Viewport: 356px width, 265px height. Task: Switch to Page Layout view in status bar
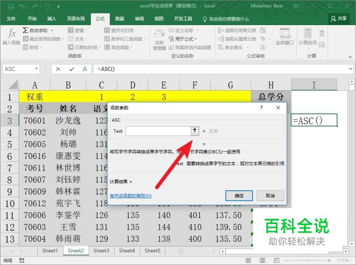[262, 261]
